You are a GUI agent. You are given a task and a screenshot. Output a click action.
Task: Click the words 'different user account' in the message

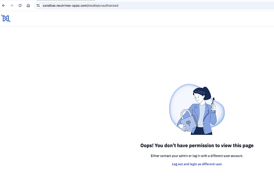point(226,156)
